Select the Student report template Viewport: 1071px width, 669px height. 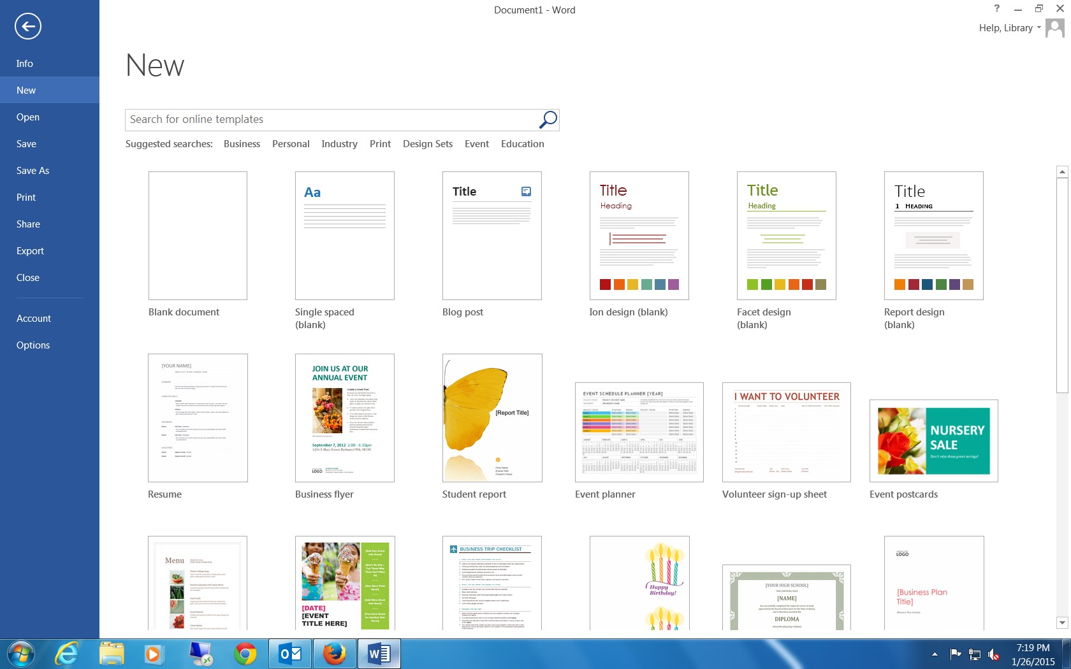[x=492, y=418]
